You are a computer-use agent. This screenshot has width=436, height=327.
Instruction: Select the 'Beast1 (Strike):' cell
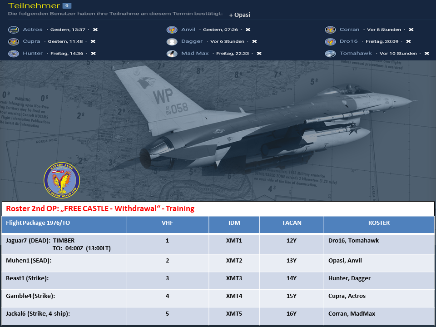[64, 281]
